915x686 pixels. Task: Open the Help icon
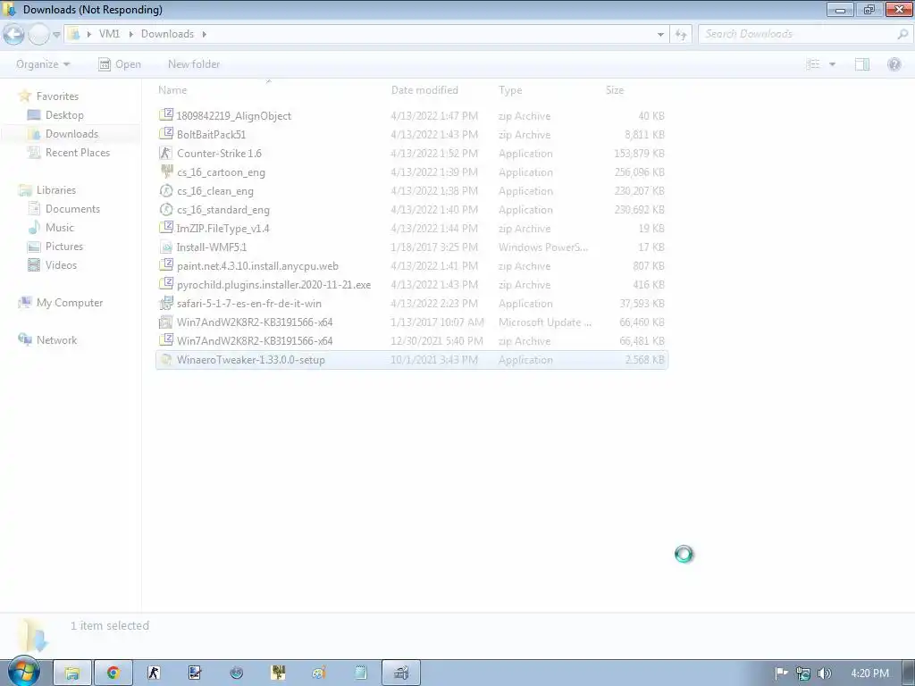[x=894, y=64]
